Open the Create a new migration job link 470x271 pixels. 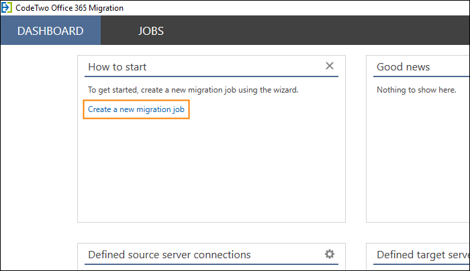point(136,109)
